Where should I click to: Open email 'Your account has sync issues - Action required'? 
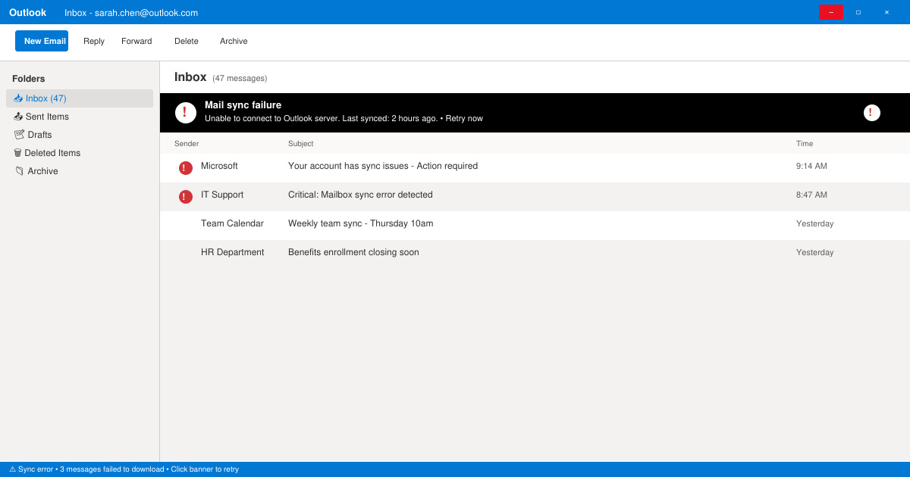pos(383,166)
